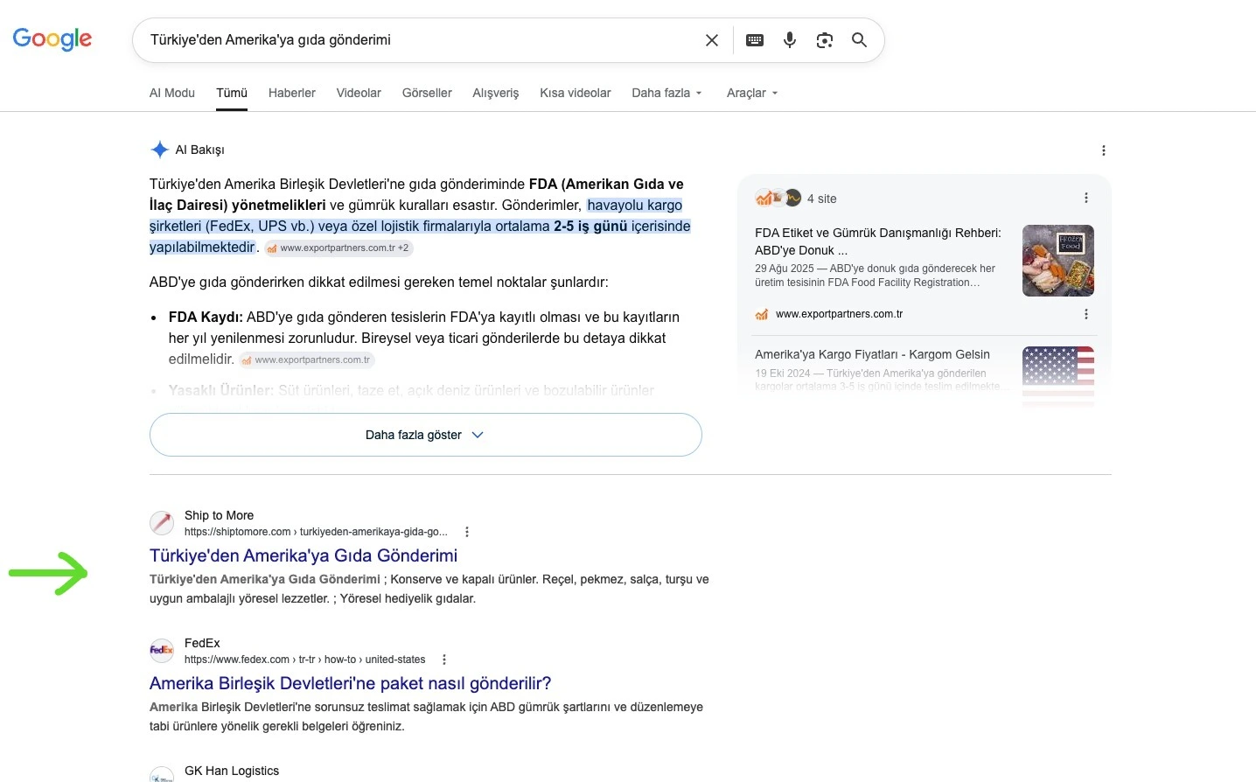Open the three-dot menu of AI Bakışı

(1104, 150)
